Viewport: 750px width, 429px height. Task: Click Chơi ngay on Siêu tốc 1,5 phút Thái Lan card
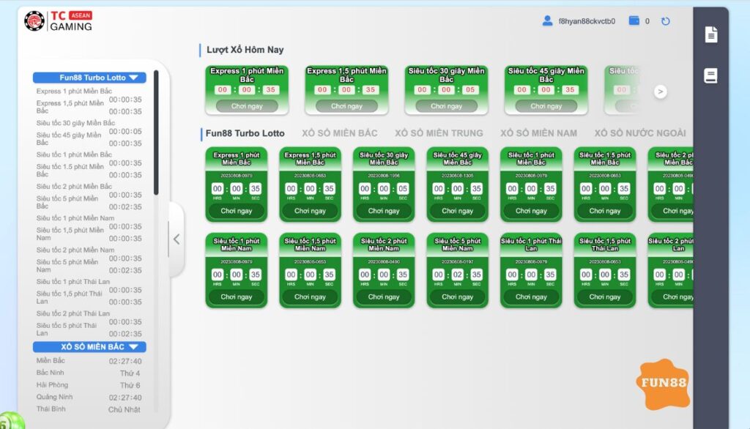[604, 297]
